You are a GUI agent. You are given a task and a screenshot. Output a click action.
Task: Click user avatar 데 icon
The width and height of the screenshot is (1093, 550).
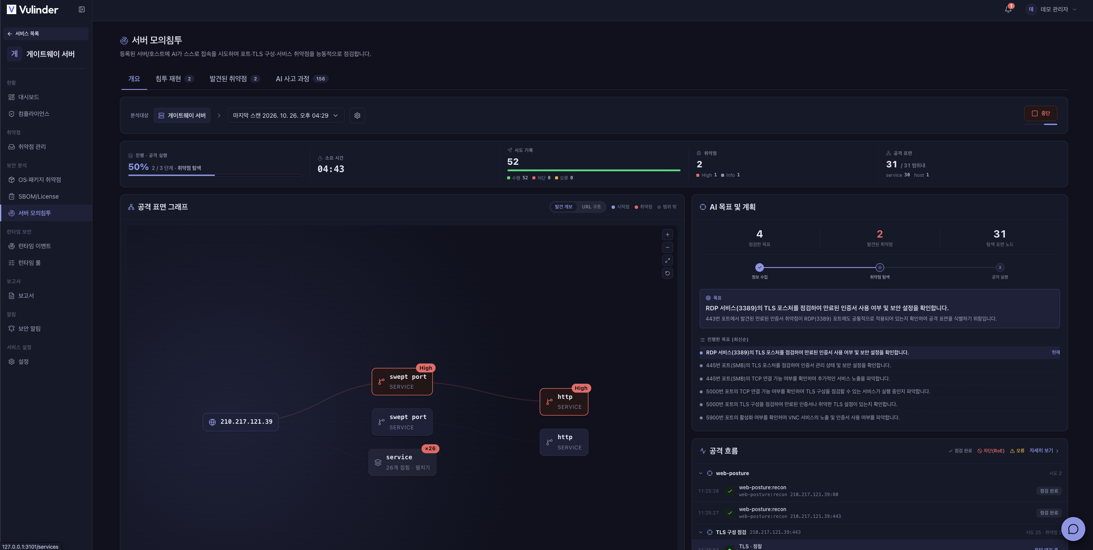(x=1031, y=9)
